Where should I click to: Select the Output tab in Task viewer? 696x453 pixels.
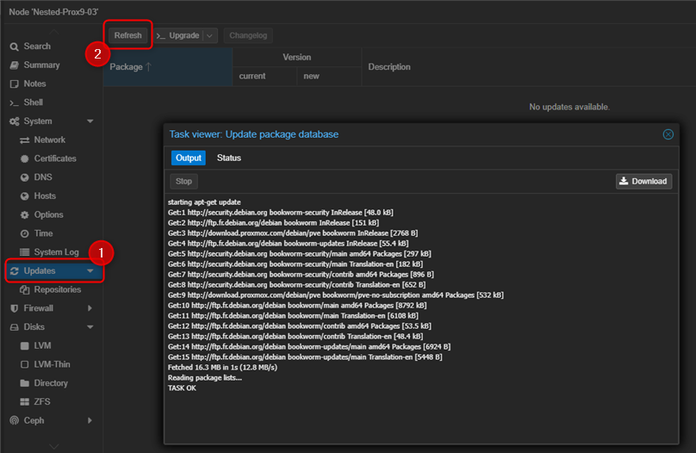tap(188, 158)
